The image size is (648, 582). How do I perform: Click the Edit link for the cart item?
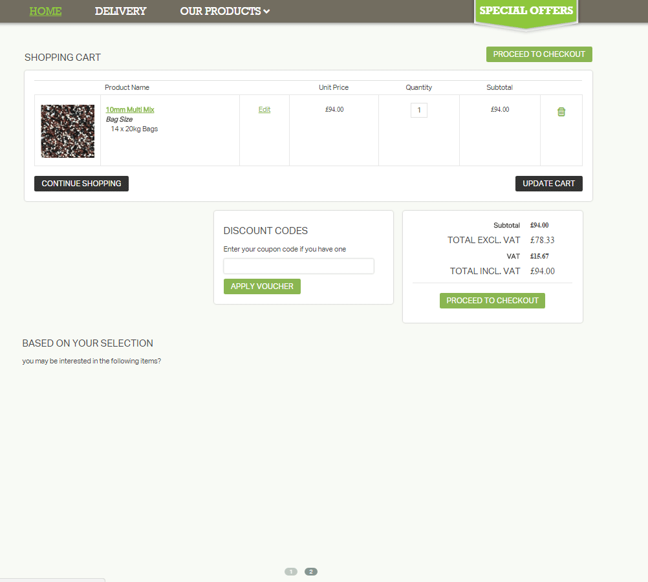click(265, 110)
